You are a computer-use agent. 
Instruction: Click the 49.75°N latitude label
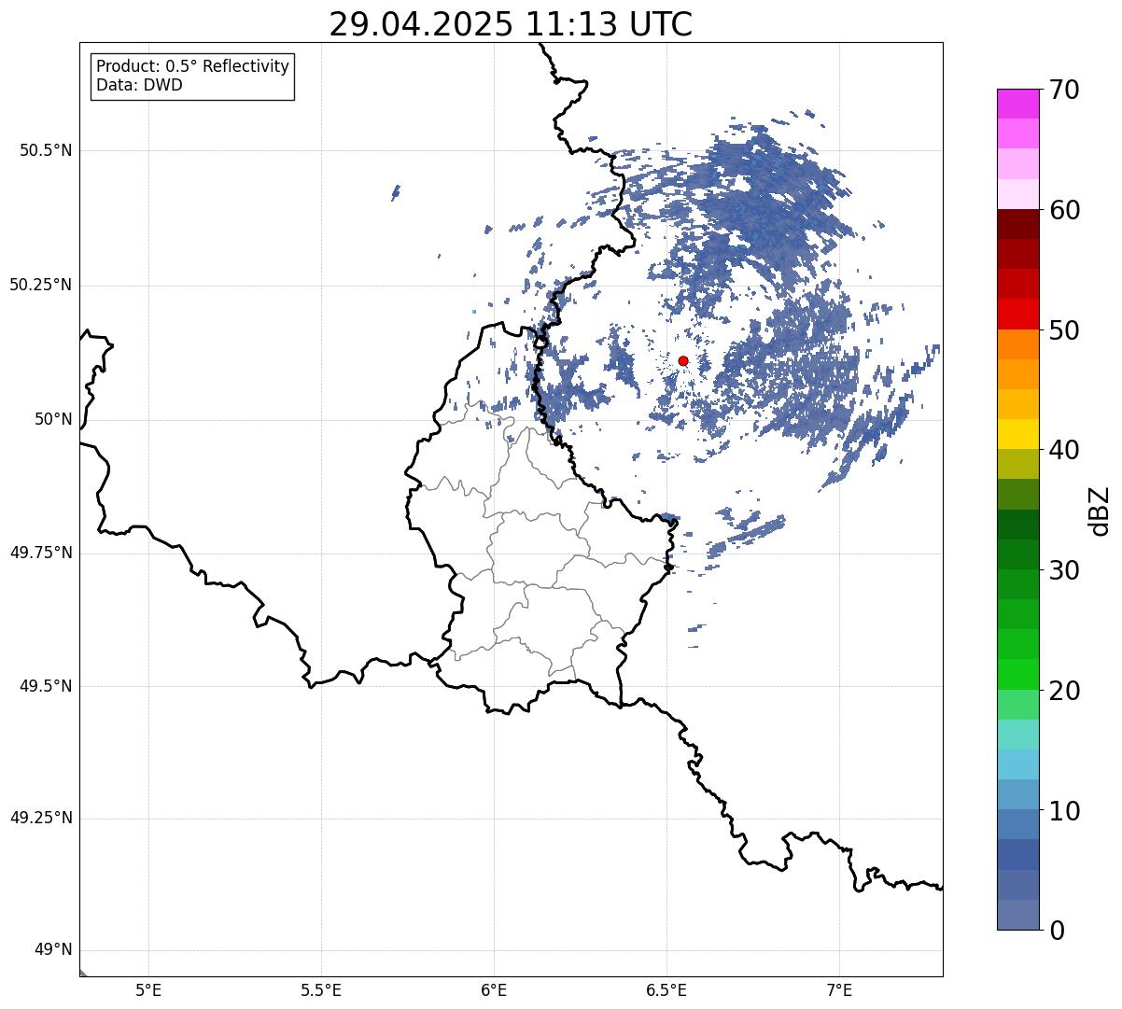(x=40, y=553)
